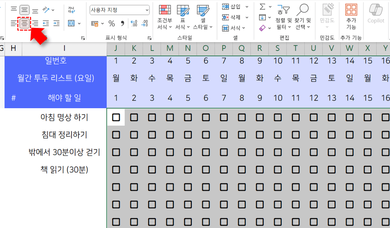This screenshot has height=228, width=390.
Task: Expand Fill dropdown arrow
Action: (269, 17)
